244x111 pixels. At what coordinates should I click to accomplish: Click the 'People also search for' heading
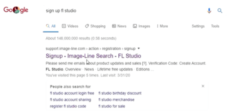point(70,87)
